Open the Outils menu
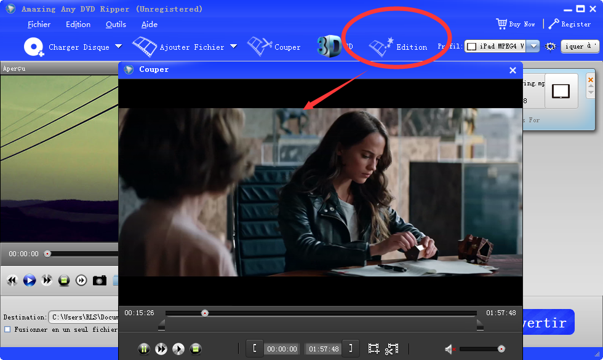 point(116,25)
